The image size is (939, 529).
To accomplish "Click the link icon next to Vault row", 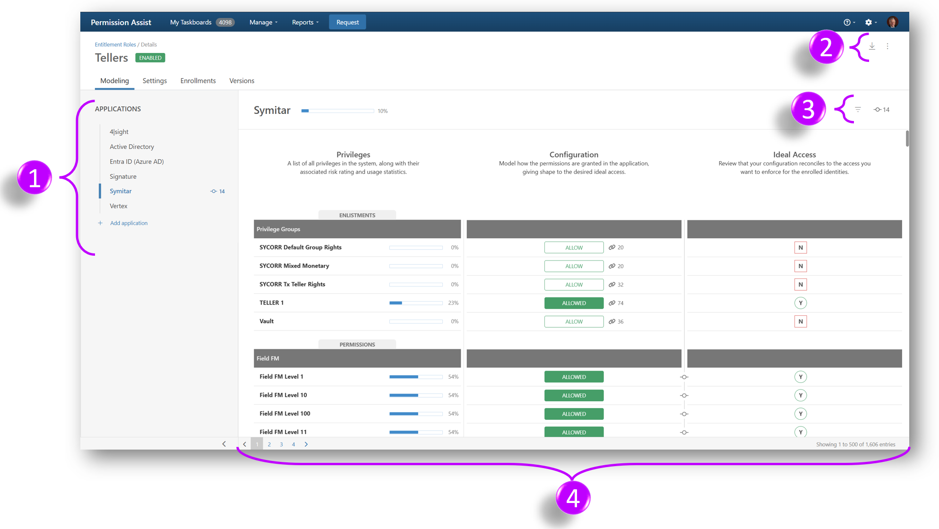I will (612, 321).
